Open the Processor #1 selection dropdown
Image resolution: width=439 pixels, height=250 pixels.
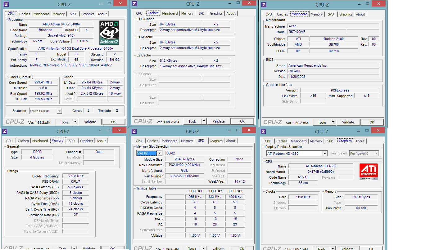coord(46,111)
